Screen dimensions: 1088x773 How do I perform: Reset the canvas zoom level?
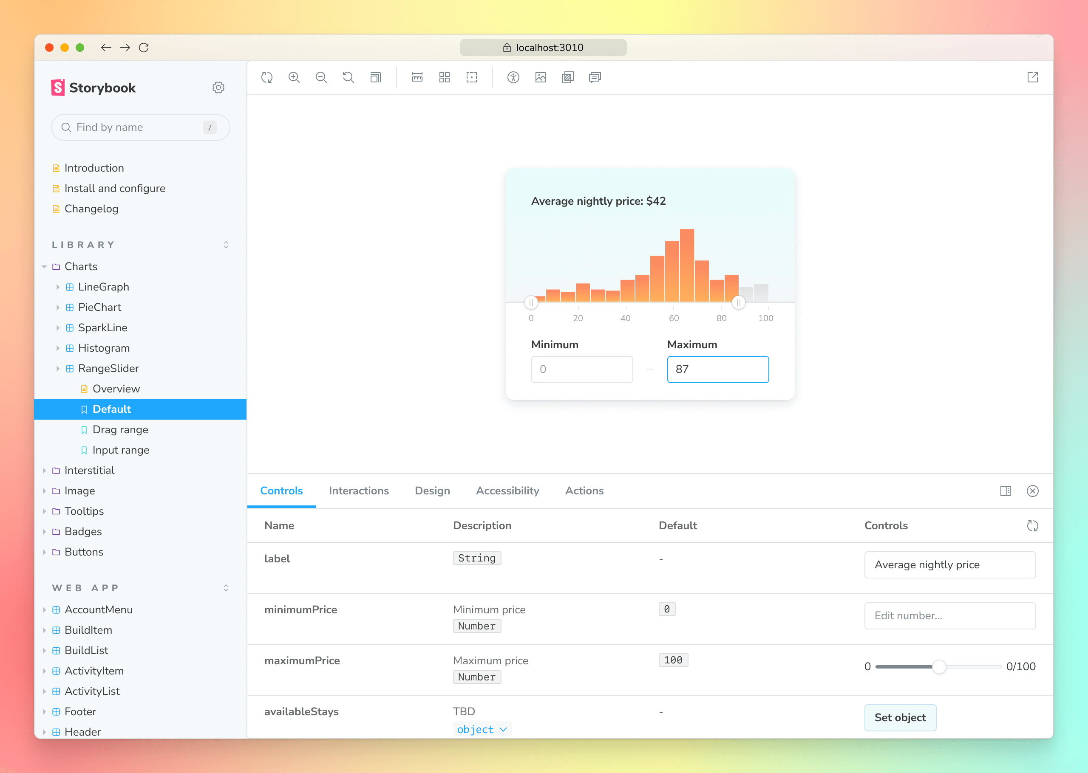pyautogui.click(x=348, y=77)
